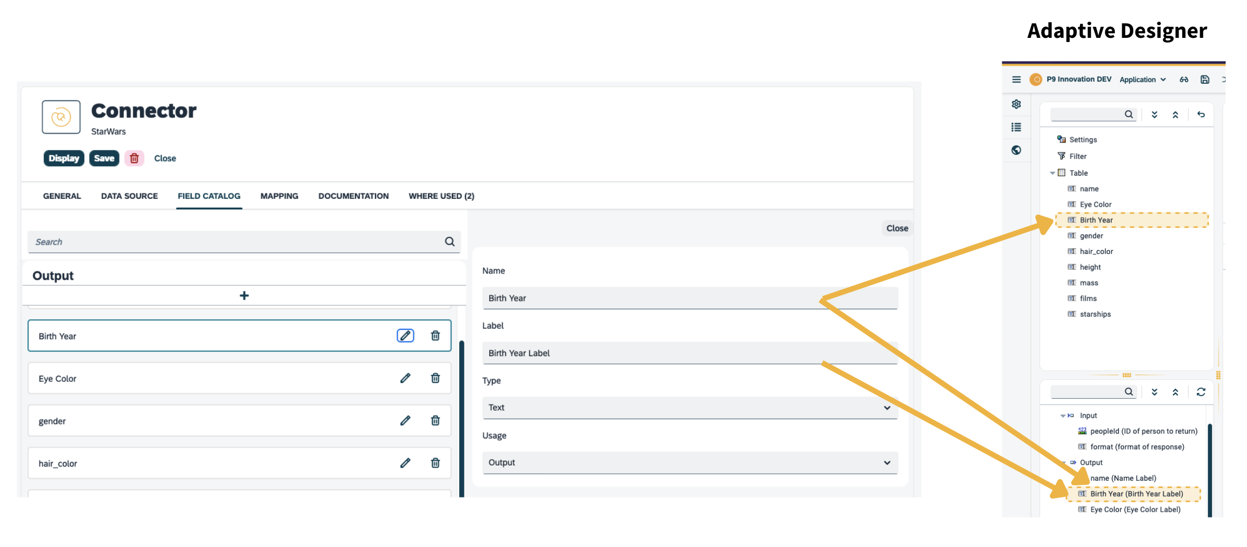Click the binoculars preview icon in the top bar
Viewport: 1247px width, 547px height.
[x=1184, y=79]
